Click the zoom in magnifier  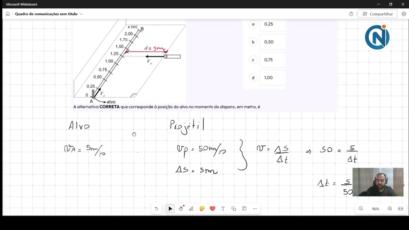(x=390, y=209)
